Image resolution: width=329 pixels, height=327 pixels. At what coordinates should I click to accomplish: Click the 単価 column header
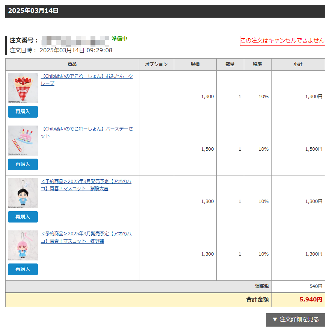[x=195, y=64]
